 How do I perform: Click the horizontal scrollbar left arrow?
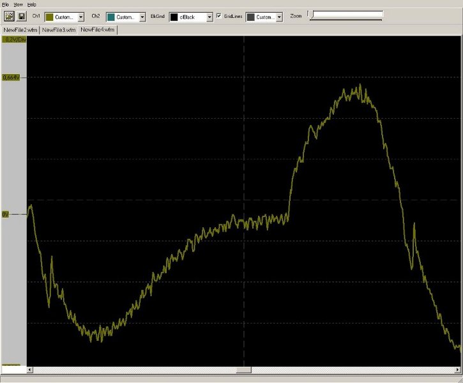pos(31,370)
